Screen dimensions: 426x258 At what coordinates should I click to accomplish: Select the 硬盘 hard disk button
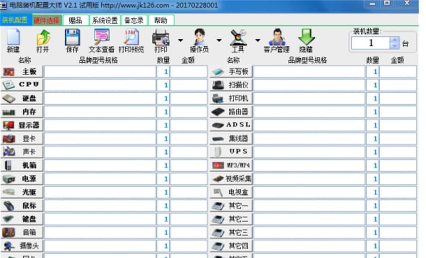[x=22, y=98]
